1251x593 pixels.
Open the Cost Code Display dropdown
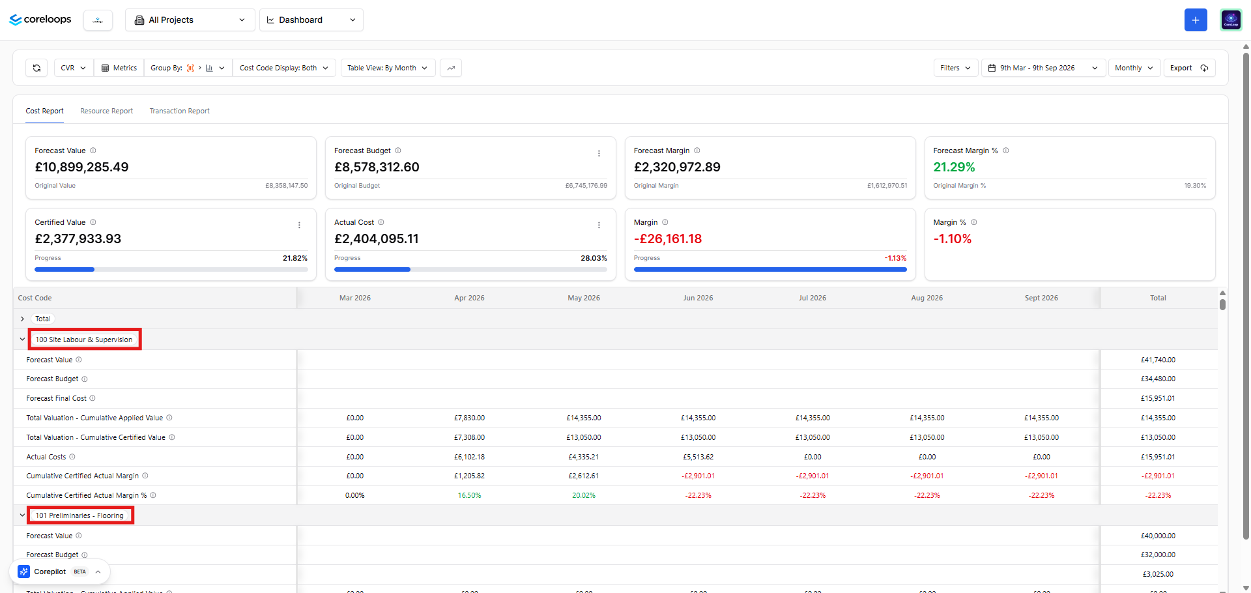(284, 68)
